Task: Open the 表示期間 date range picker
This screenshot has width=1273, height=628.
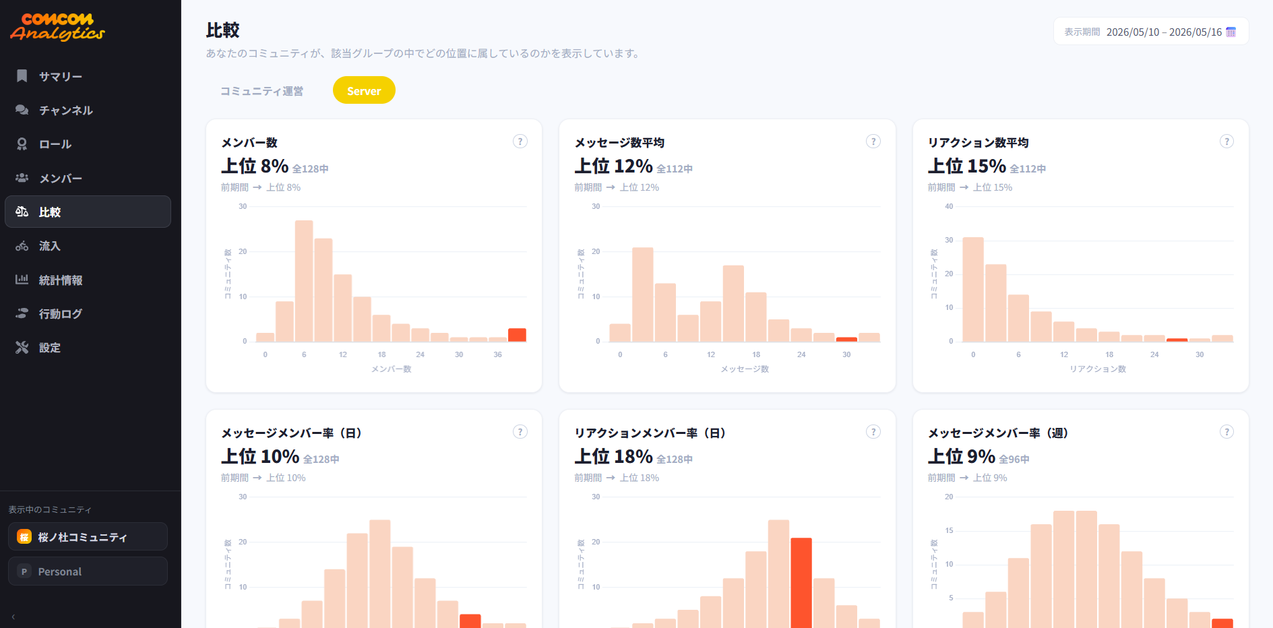Action: click(x=1150, y=32)
